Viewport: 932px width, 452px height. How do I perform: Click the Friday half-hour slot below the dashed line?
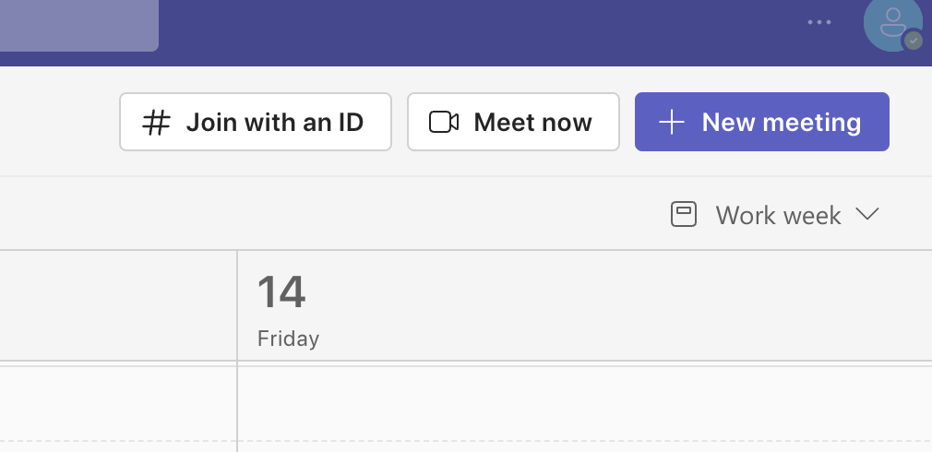[x=584, y=446]
